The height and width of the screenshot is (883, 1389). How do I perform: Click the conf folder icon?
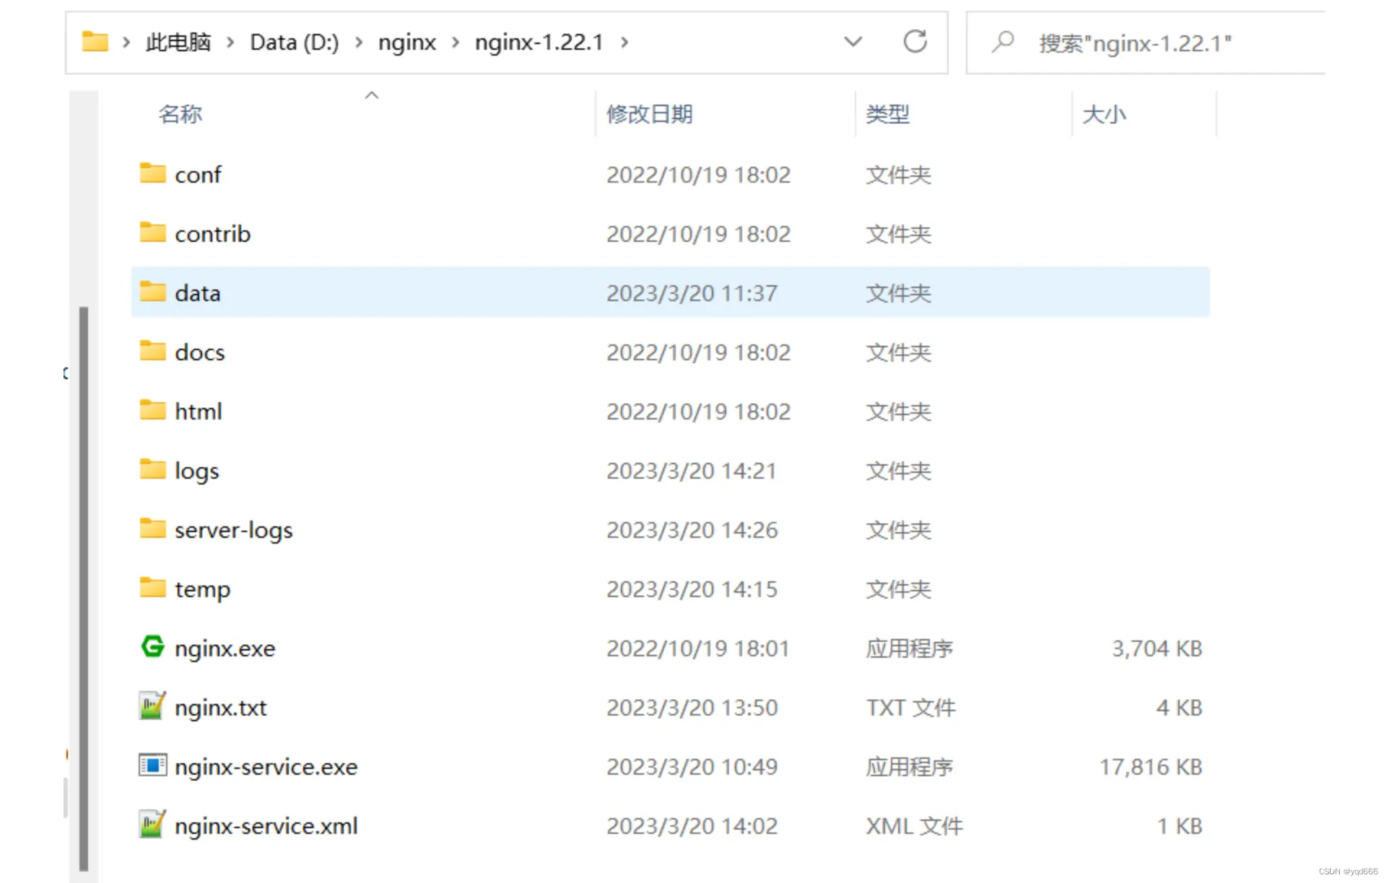point(152,173)
